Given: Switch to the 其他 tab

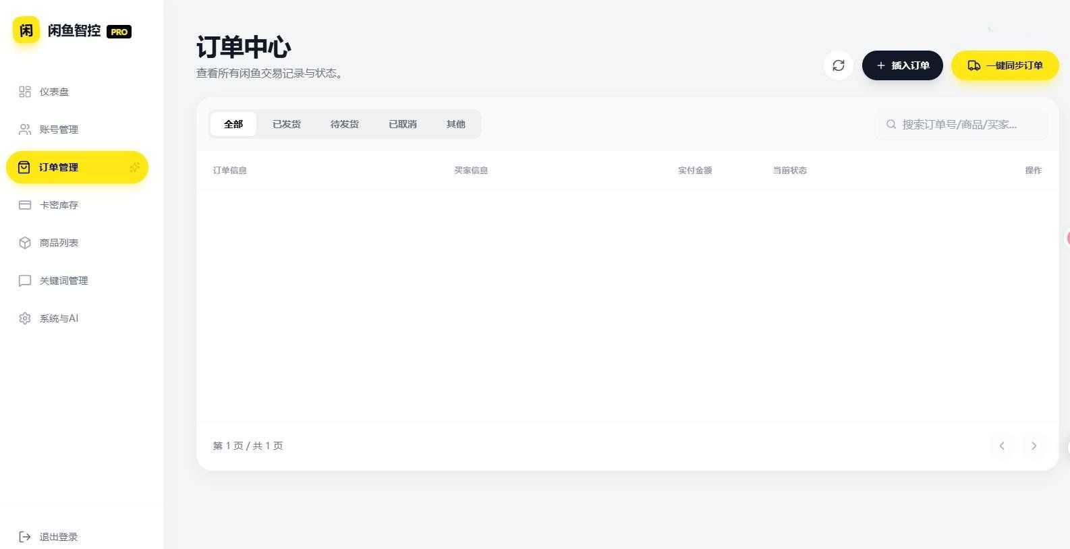Looking at the screenshot, I should tap(455, 124).
